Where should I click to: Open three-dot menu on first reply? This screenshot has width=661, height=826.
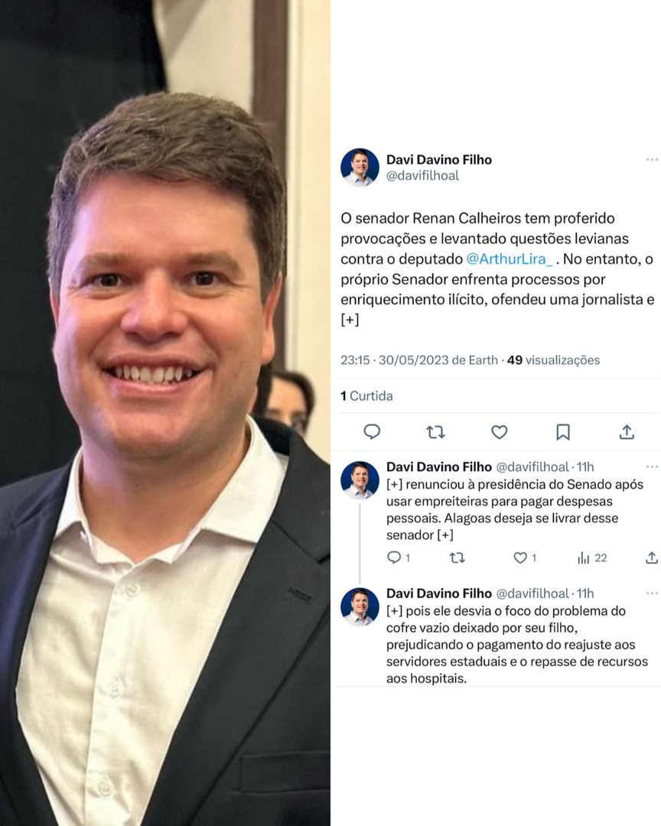click(652, 467)
